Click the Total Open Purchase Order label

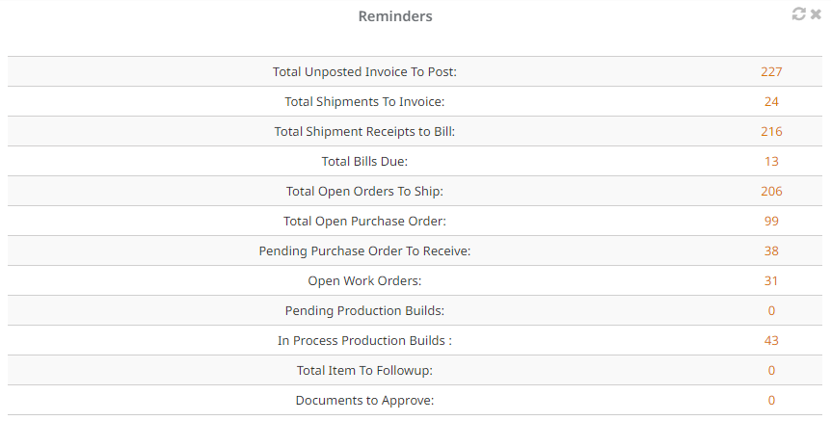click(364, 222)
